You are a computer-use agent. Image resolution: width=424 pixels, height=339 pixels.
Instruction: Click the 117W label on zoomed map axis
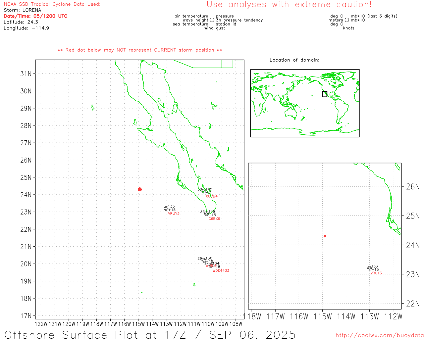276,317
